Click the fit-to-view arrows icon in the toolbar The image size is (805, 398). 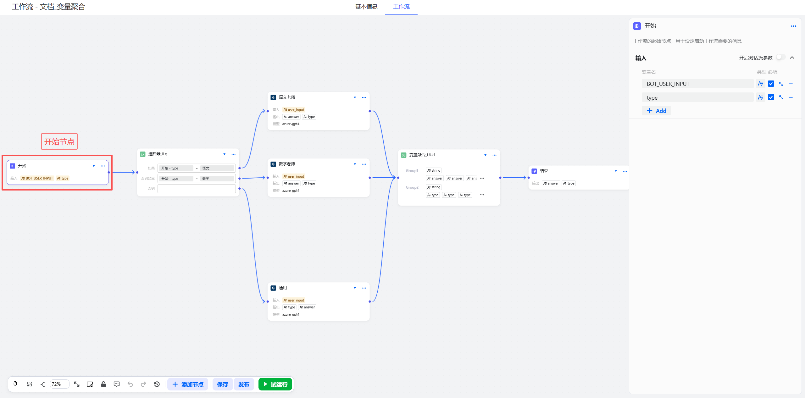click(x=77, y=384)
